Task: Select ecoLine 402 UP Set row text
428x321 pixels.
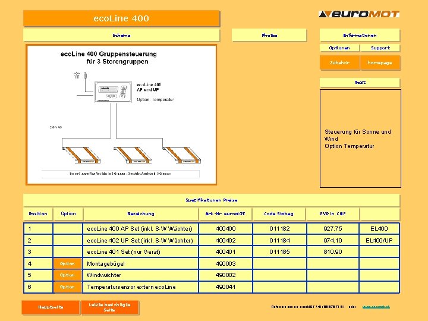Action: pos(140,241)
